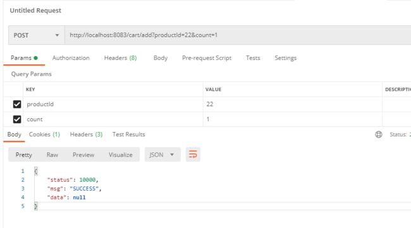Screen dimensions: 411x228
Task: Click the "msg": "SUCCESS" line
Action: (74, 188)
